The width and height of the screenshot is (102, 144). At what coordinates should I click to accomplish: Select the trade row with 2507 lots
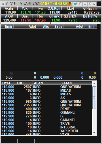pyautogui.click(x=46, y=87)
